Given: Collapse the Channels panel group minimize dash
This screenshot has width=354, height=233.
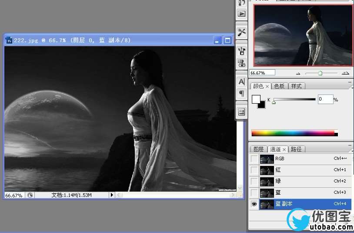Looking at the screenshot, I should 350,145.
